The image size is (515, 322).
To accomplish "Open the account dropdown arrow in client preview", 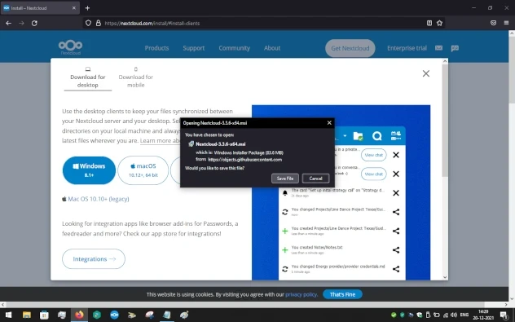I will (345, 135).
